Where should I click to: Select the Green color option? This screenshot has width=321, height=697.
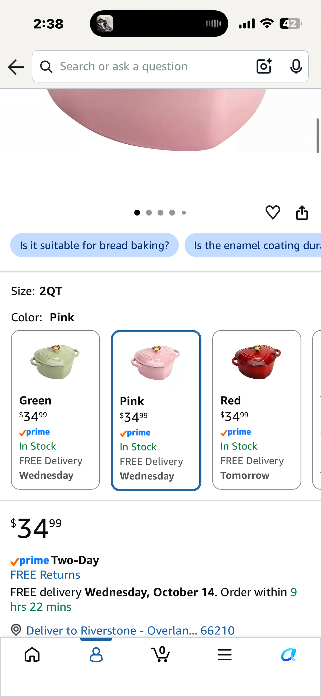coord(55,410)
